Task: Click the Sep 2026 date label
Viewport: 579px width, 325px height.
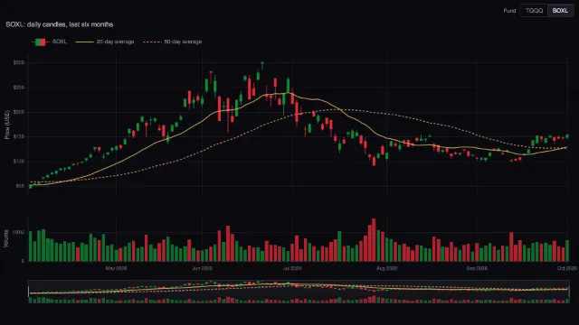Action: pos(477,268)
